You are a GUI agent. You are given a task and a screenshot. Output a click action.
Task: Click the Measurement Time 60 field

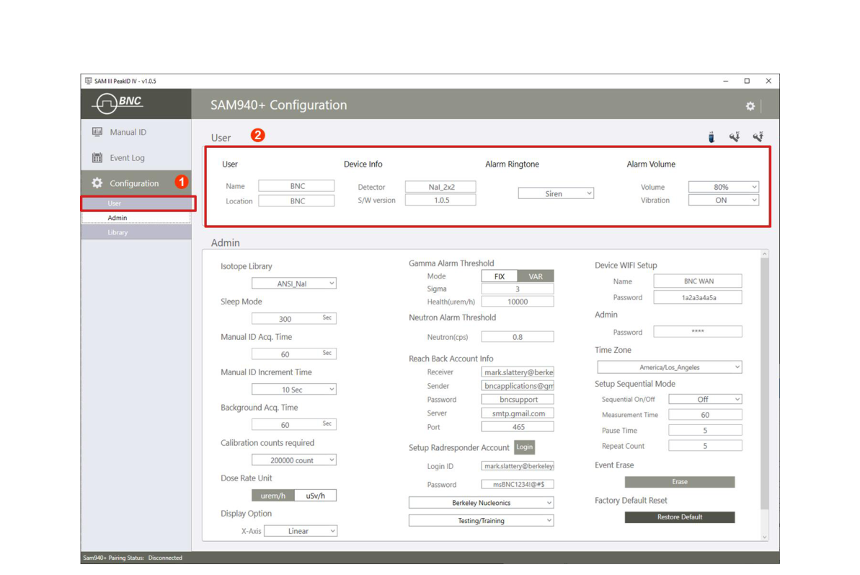pyautogui.click(x=705, y=415)
